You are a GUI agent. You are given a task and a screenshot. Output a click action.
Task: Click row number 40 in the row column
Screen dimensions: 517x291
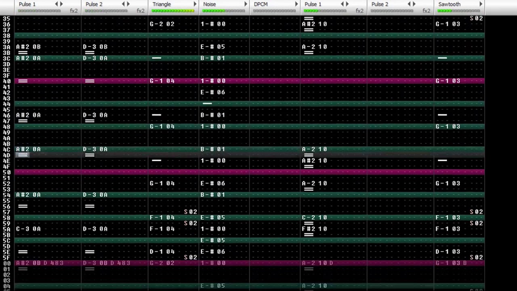pyautogui.click(x=6, y=81)
